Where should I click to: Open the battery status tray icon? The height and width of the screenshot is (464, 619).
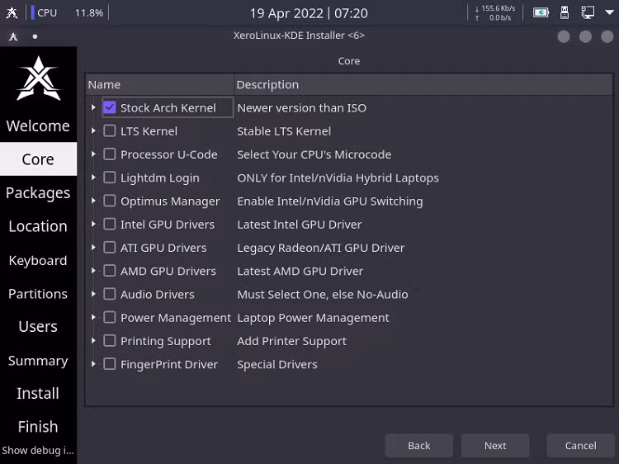[541, 12]
